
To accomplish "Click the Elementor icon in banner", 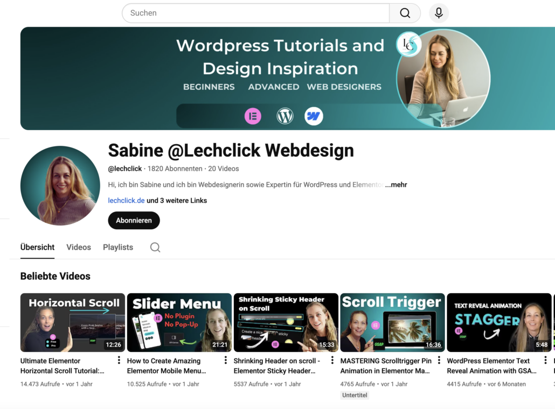I will pos(253,116).
